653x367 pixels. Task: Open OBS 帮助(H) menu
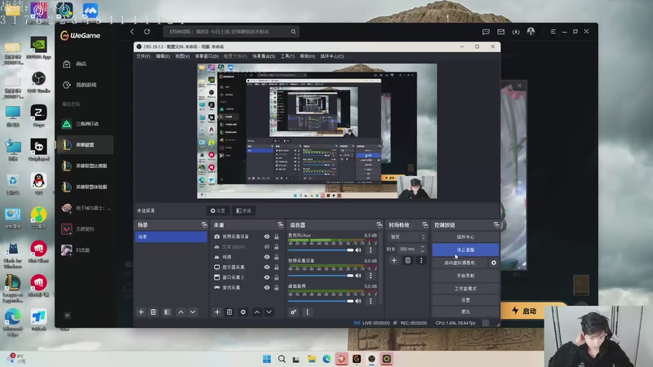308,56
